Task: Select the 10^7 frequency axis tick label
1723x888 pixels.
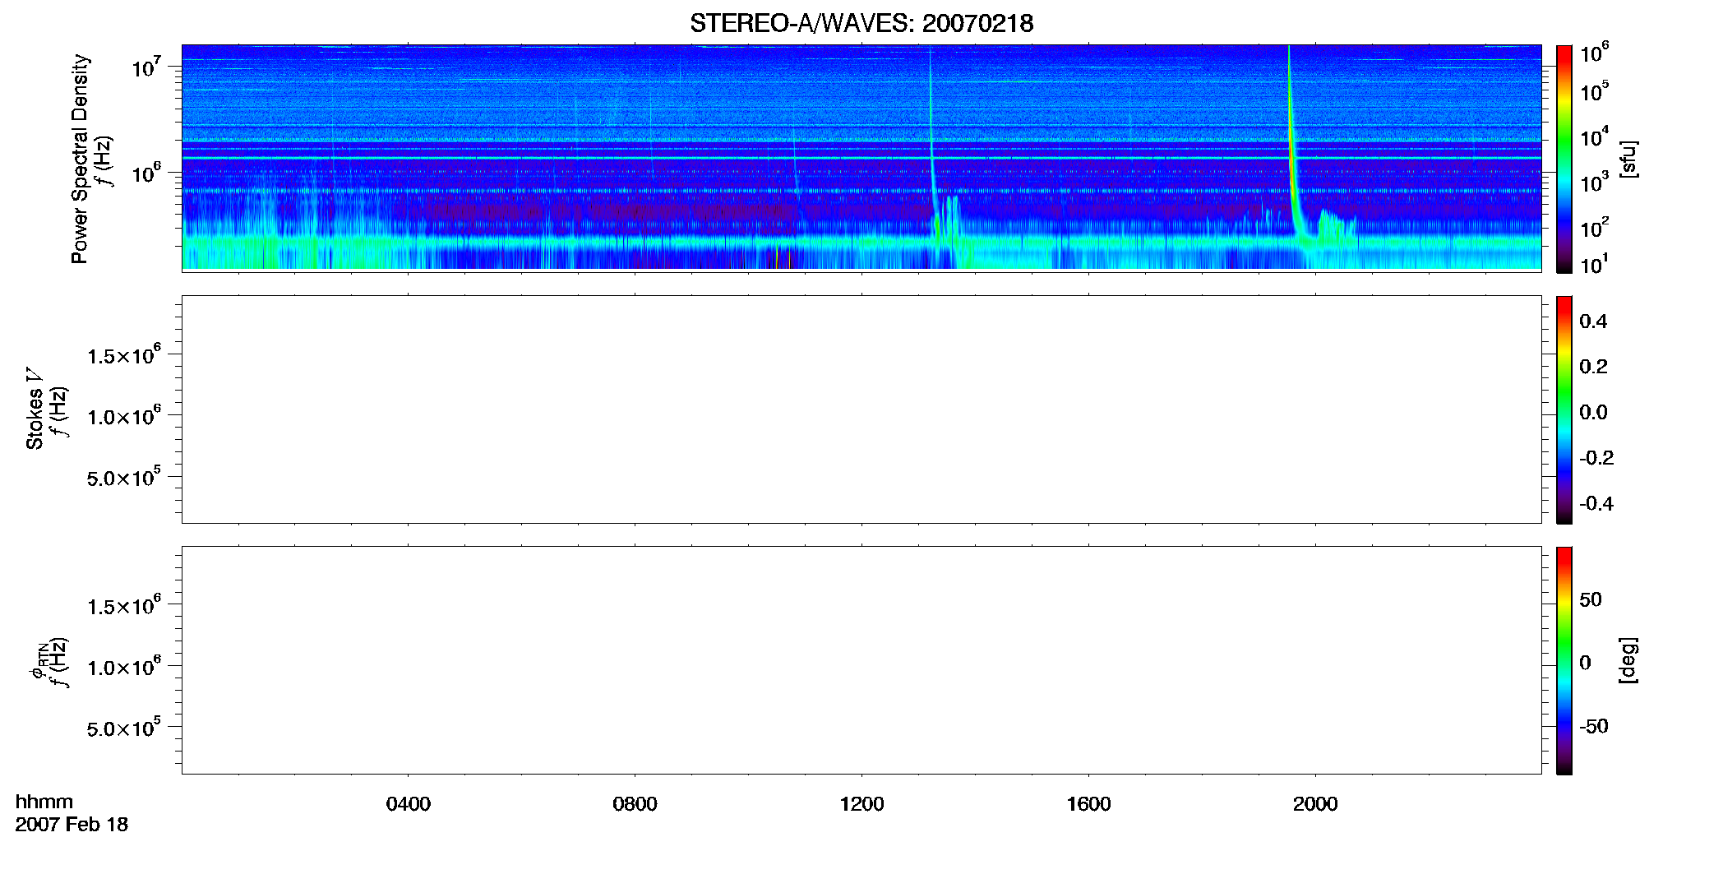Action: (146, 67)
